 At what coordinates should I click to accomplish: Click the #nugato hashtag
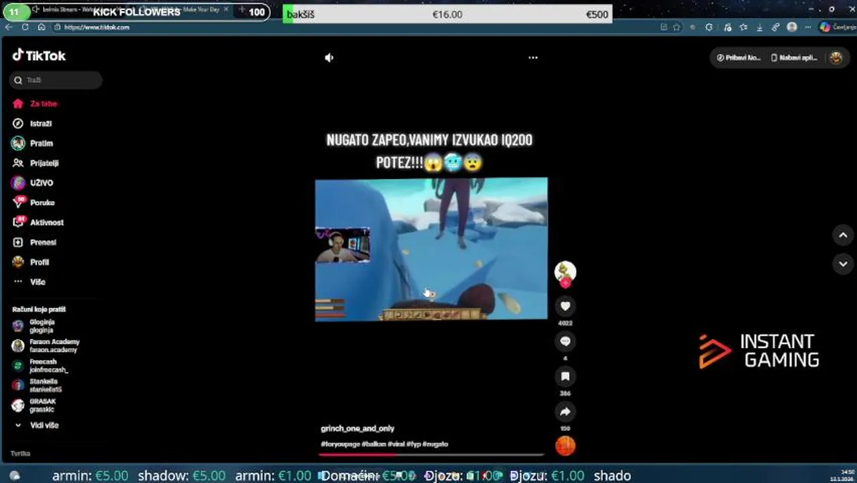[435, 444]
